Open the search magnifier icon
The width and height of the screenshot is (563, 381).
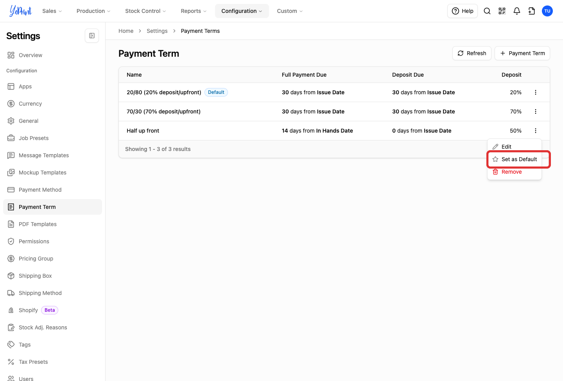(487, 11)
